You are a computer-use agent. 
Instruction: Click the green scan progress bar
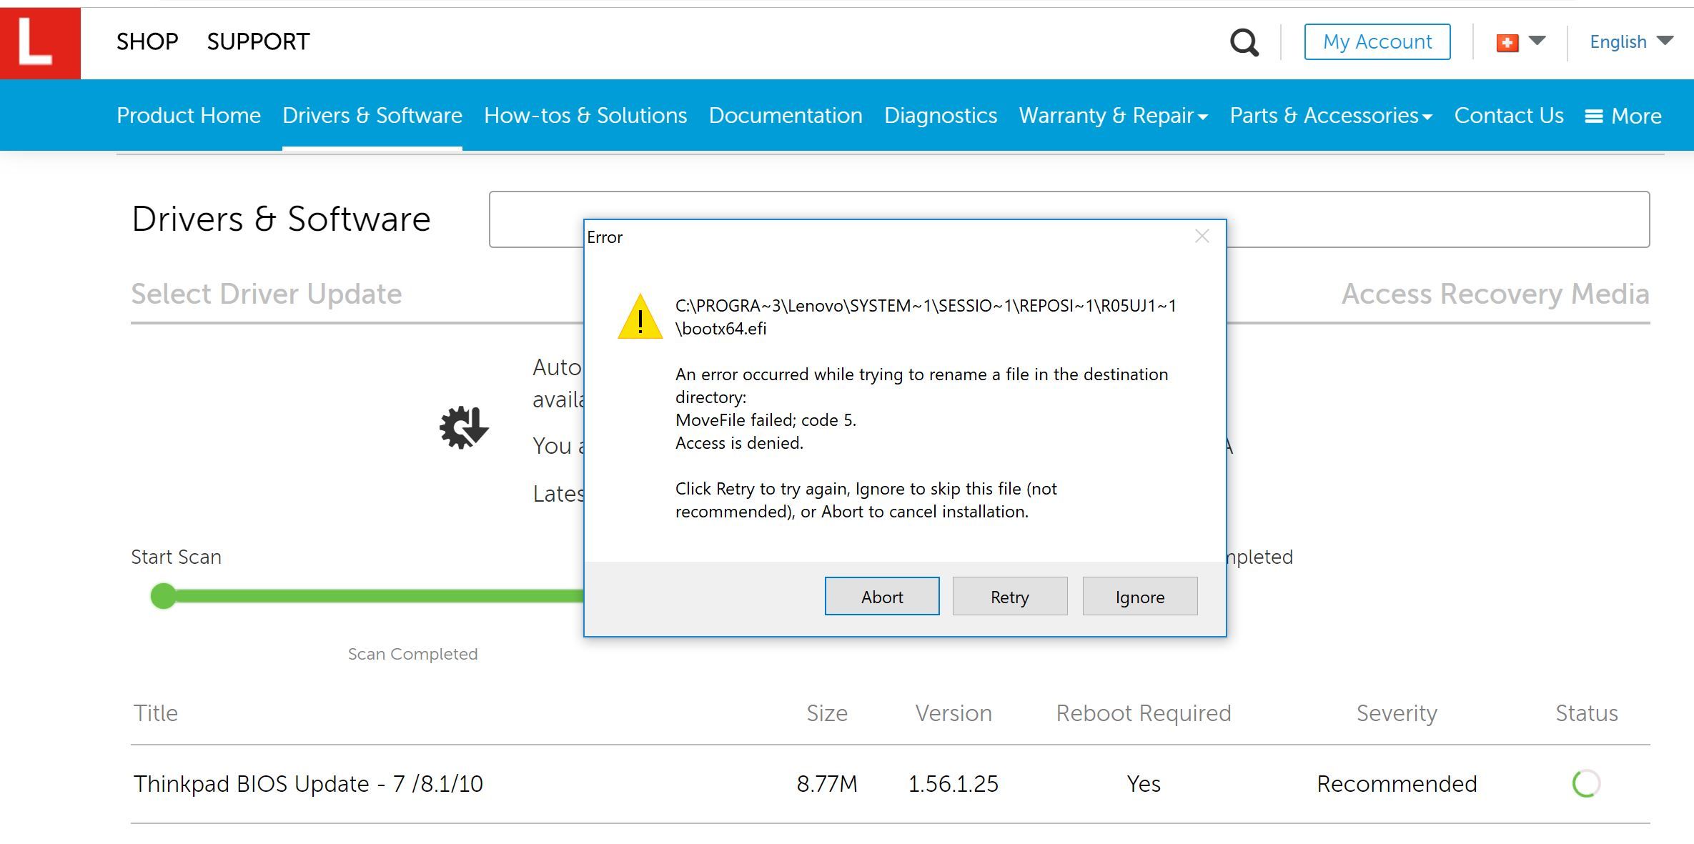coord(379,596)
